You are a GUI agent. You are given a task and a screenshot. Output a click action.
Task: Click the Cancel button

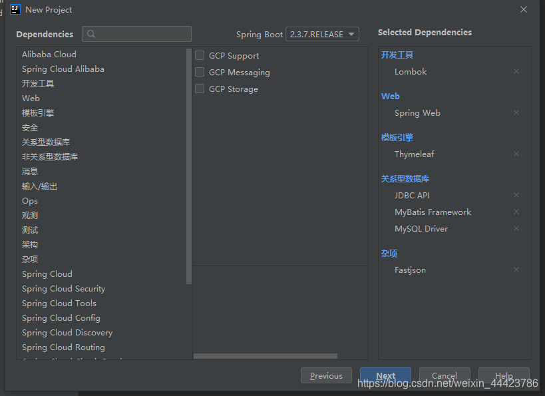[445, 375]
